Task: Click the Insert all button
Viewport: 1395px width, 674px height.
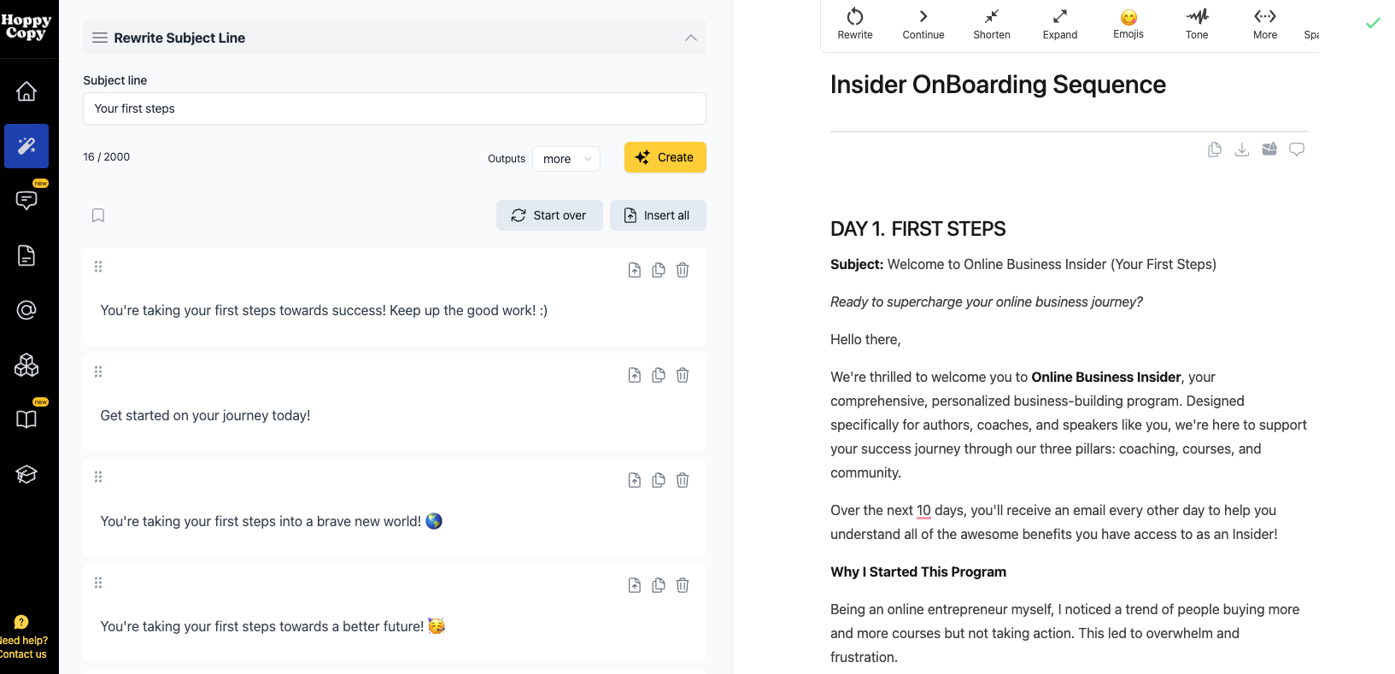Action: coord(658,215)
